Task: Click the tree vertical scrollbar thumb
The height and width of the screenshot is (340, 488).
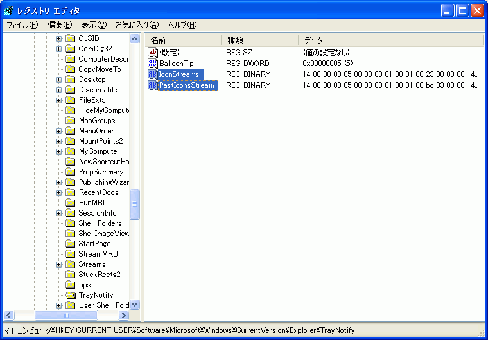Action: pyautogui.click(x=134, y=204)
